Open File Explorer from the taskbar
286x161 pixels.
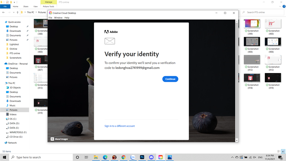pos(96,157)
